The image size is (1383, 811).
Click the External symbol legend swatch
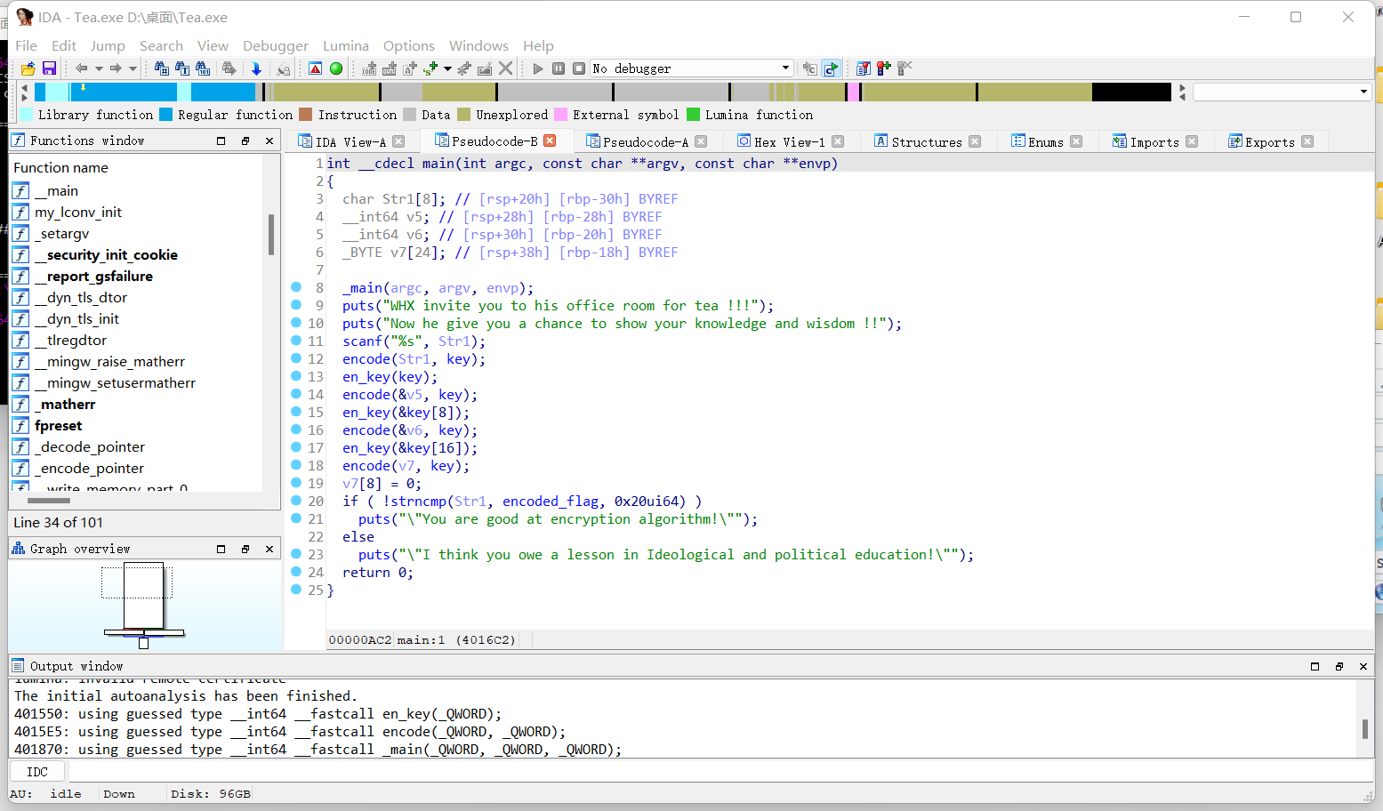coord(560,115)
